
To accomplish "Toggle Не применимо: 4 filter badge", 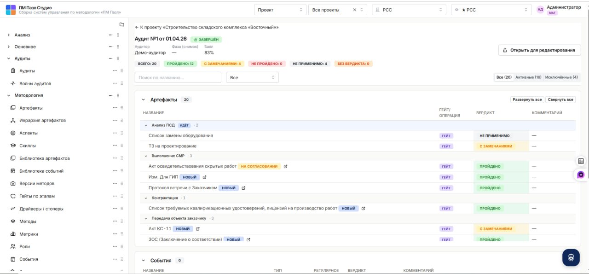I will pos(310,64).
